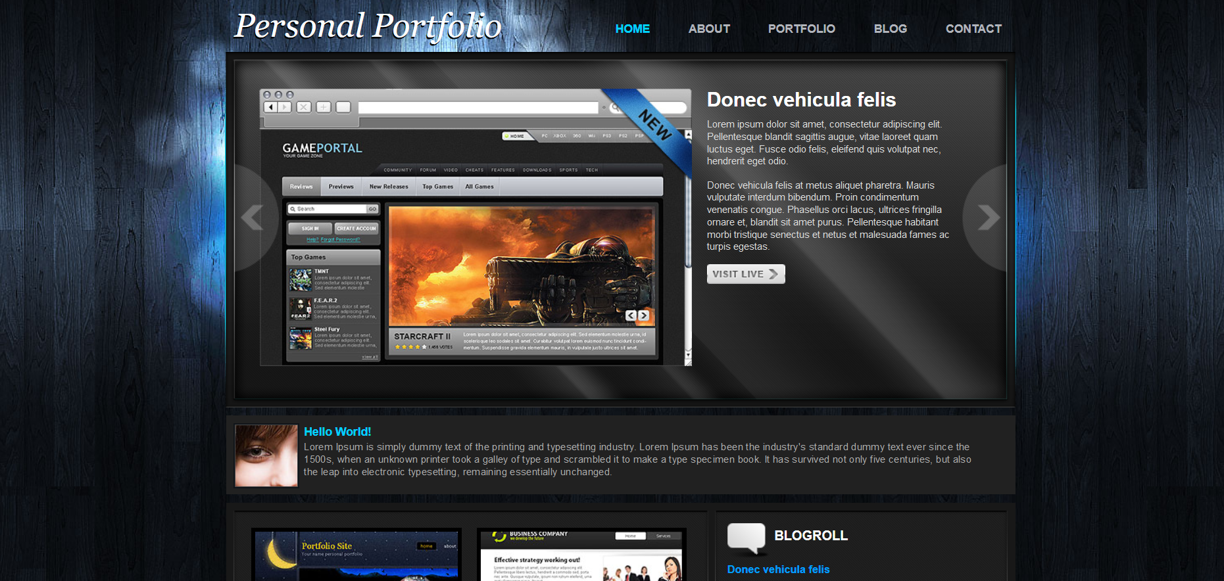Click the woman's eye avatar photo

click(266, 455)
